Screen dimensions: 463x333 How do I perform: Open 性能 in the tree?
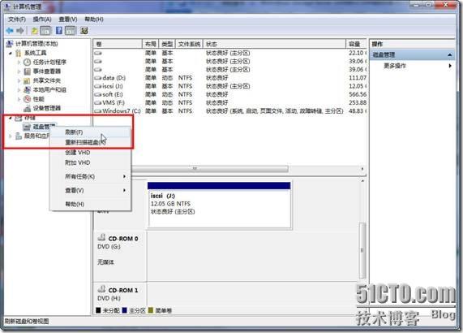[38, 99]
